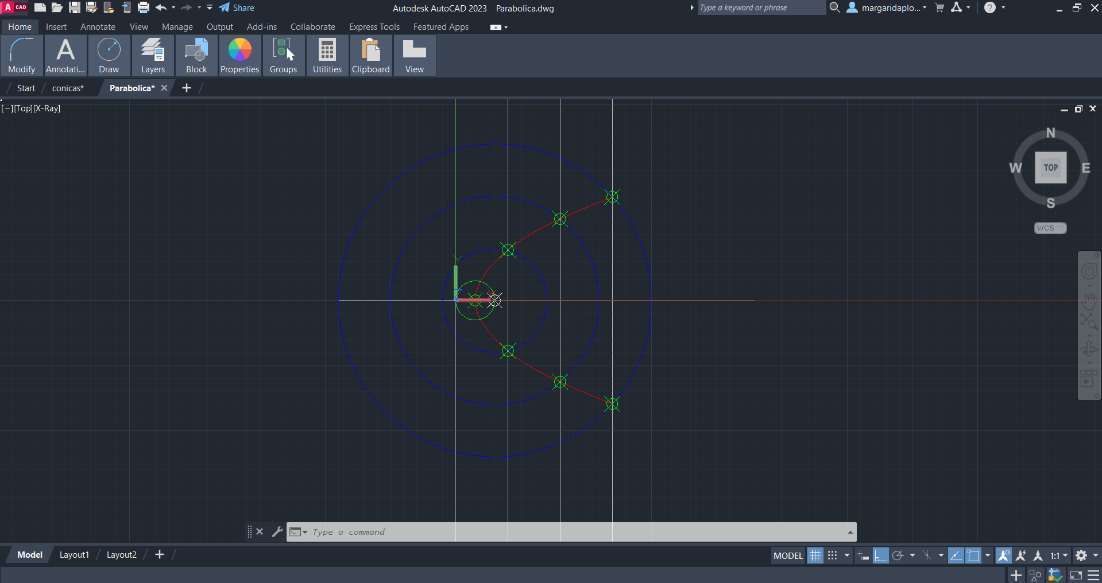The width and height of the screenshot is (1102, 583).
Task: Open the Properties color wheel panel
Action: coord(239,56)
